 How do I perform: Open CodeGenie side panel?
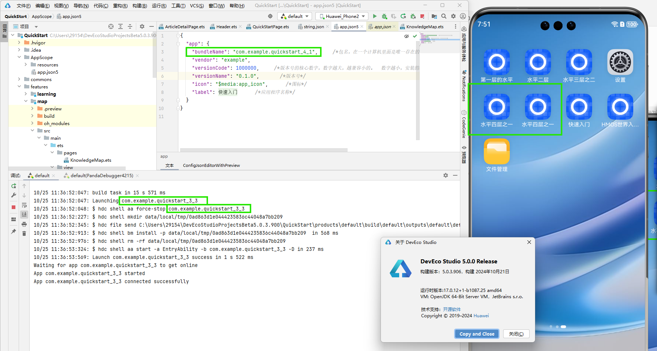pos(464,124)
